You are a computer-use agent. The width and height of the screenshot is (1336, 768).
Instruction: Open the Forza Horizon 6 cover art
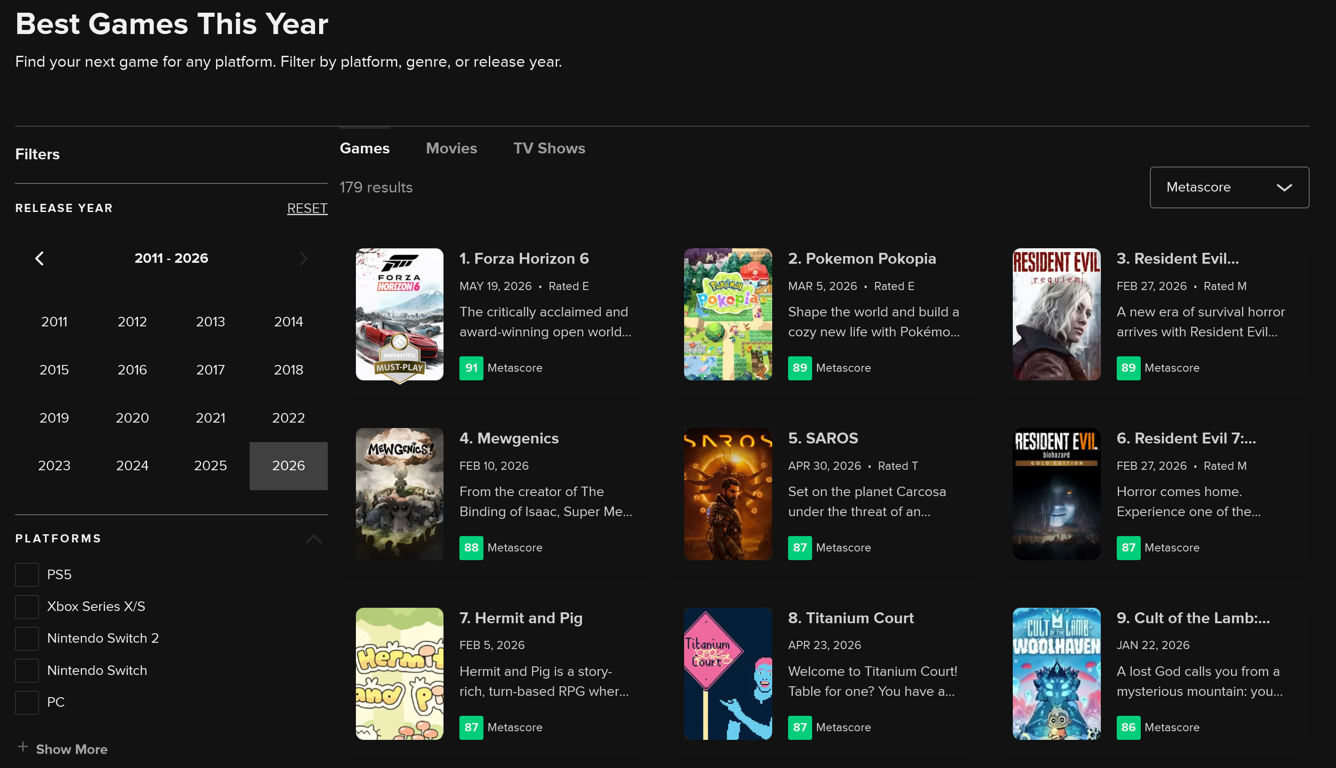[399, 315]
